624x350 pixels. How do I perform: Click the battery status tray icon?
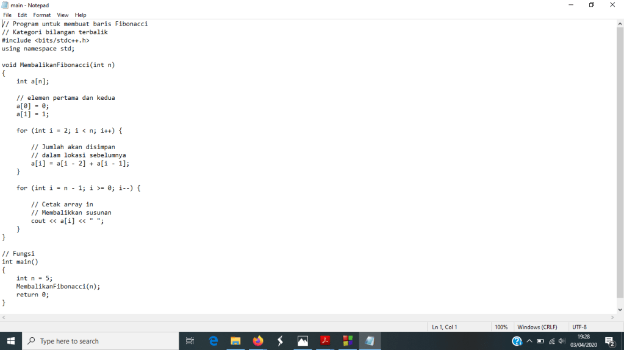(540, 341)
